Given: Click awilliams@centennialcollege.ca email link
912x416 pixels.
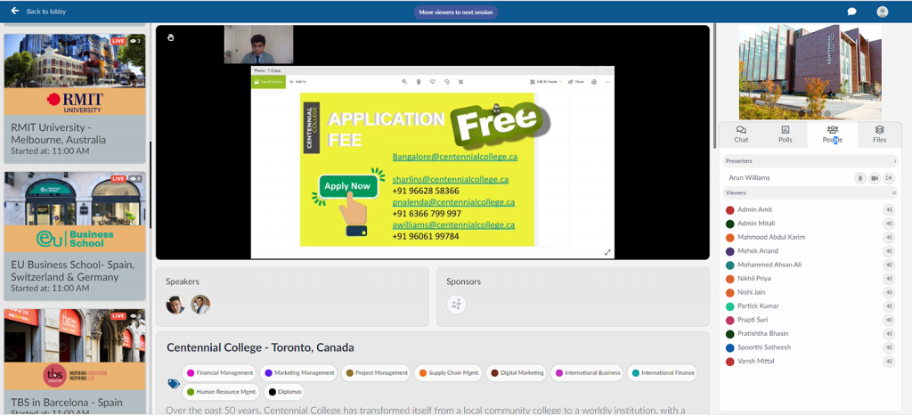Looking at the screenshot, I should pyautogui.click(x=453, y=224).
